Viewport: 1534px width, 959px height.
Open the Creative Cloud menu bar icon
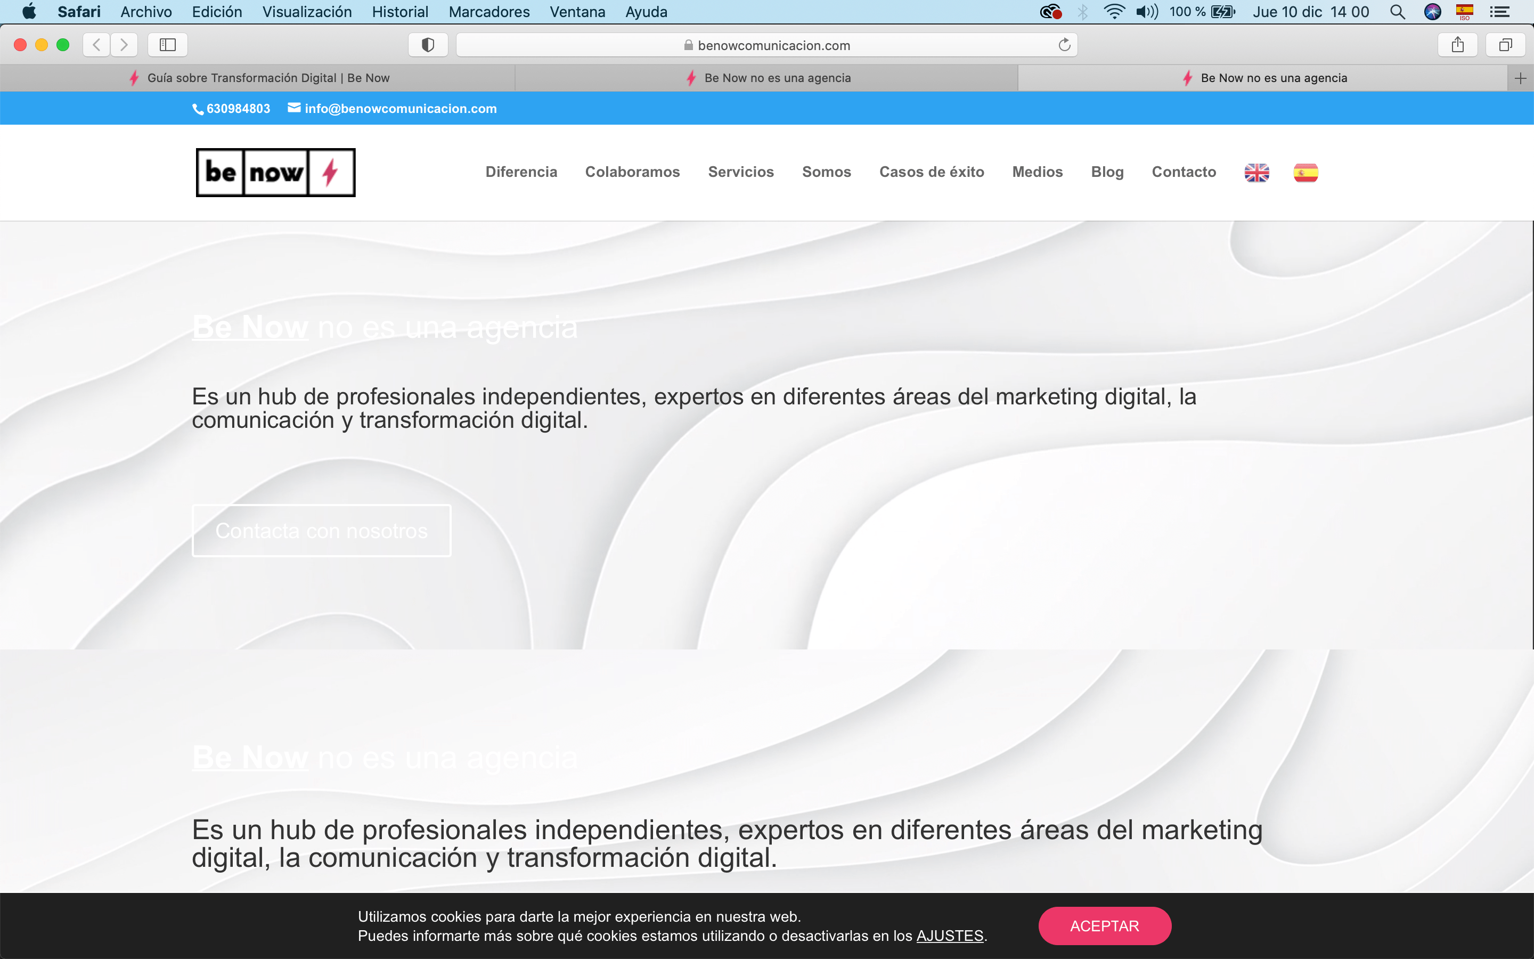coord(1050,11)
